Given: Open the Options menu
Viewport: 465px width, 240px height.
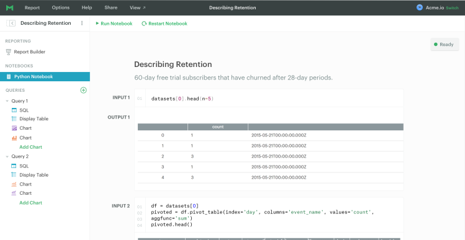Looking at the screenshot, I should pyautogui.click(x=60, y=7).
